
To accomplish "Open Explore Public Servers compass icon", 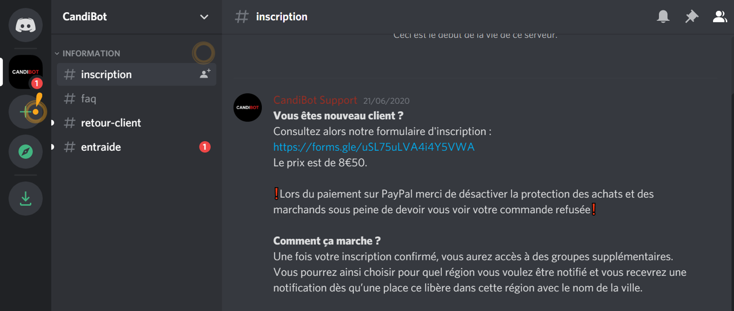I will click(x=25, y=152).
